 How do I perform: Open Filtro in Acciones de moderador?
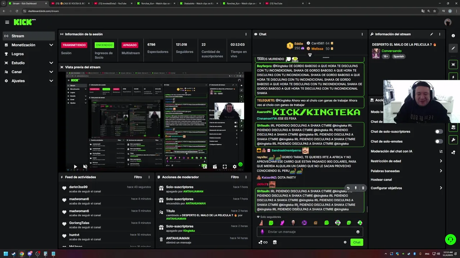(235, 177)
